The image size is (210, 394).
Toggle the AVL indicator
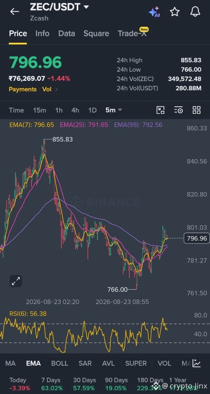[108, 363]
